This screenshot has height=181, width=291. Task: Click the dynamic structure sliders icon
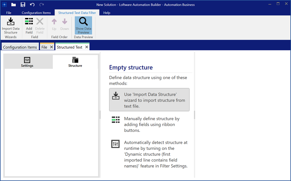[x=116, y=144]
